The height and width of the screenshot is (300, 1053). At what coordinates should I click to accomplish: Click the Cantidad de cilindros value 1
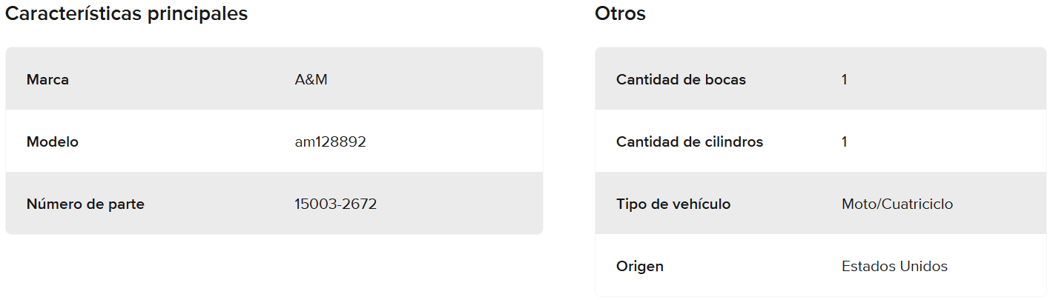pos(845,142)
